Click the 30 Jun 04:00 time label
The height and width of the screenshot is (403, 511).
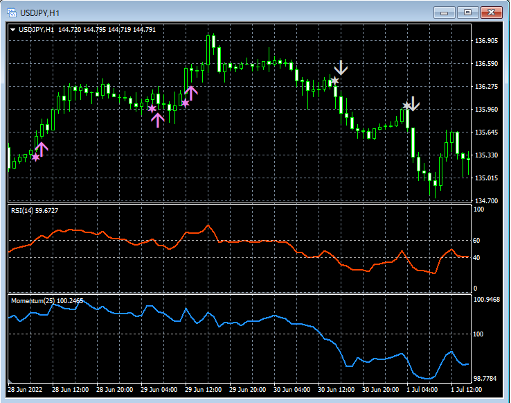click(292, 390)
